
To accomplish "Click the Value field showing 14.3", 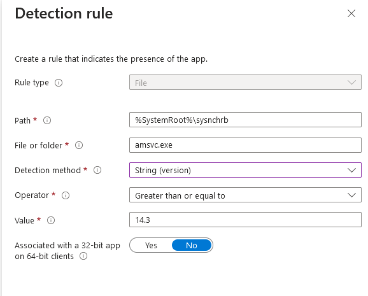I will coord(245,220).
